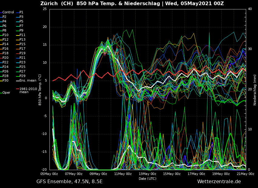Image resolution: width=258 pixels, height=188 pixels.
Task: Click the 21May 00z date tick
Action: click(x=246, y=174)
